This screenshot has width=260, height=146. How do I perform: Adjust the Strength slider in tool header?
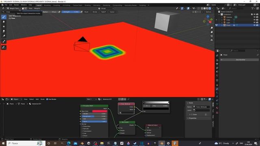[x=71, y=12]
